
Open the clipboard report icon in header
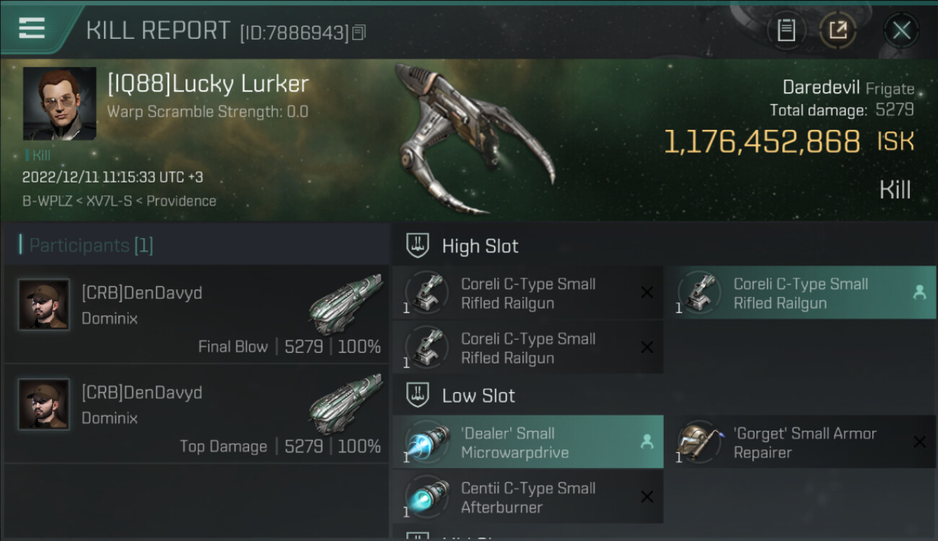786,30
